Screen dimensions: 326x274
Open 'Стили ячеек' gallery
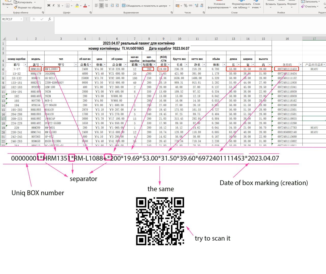point(256,6)
